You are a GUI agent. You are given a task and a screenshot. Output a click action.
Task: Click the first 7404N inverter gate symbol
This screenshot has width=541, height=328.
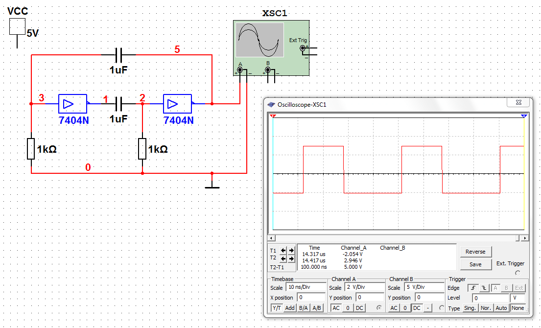(x=72, y=104)
